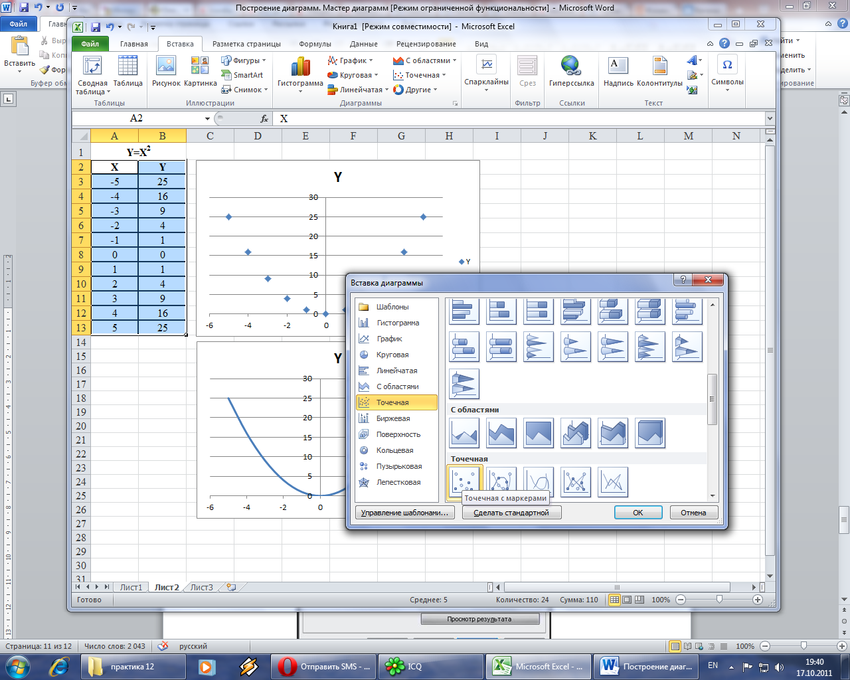
Task: Click OK in Вставка диаграммы dialog
Action: [638, 513]
